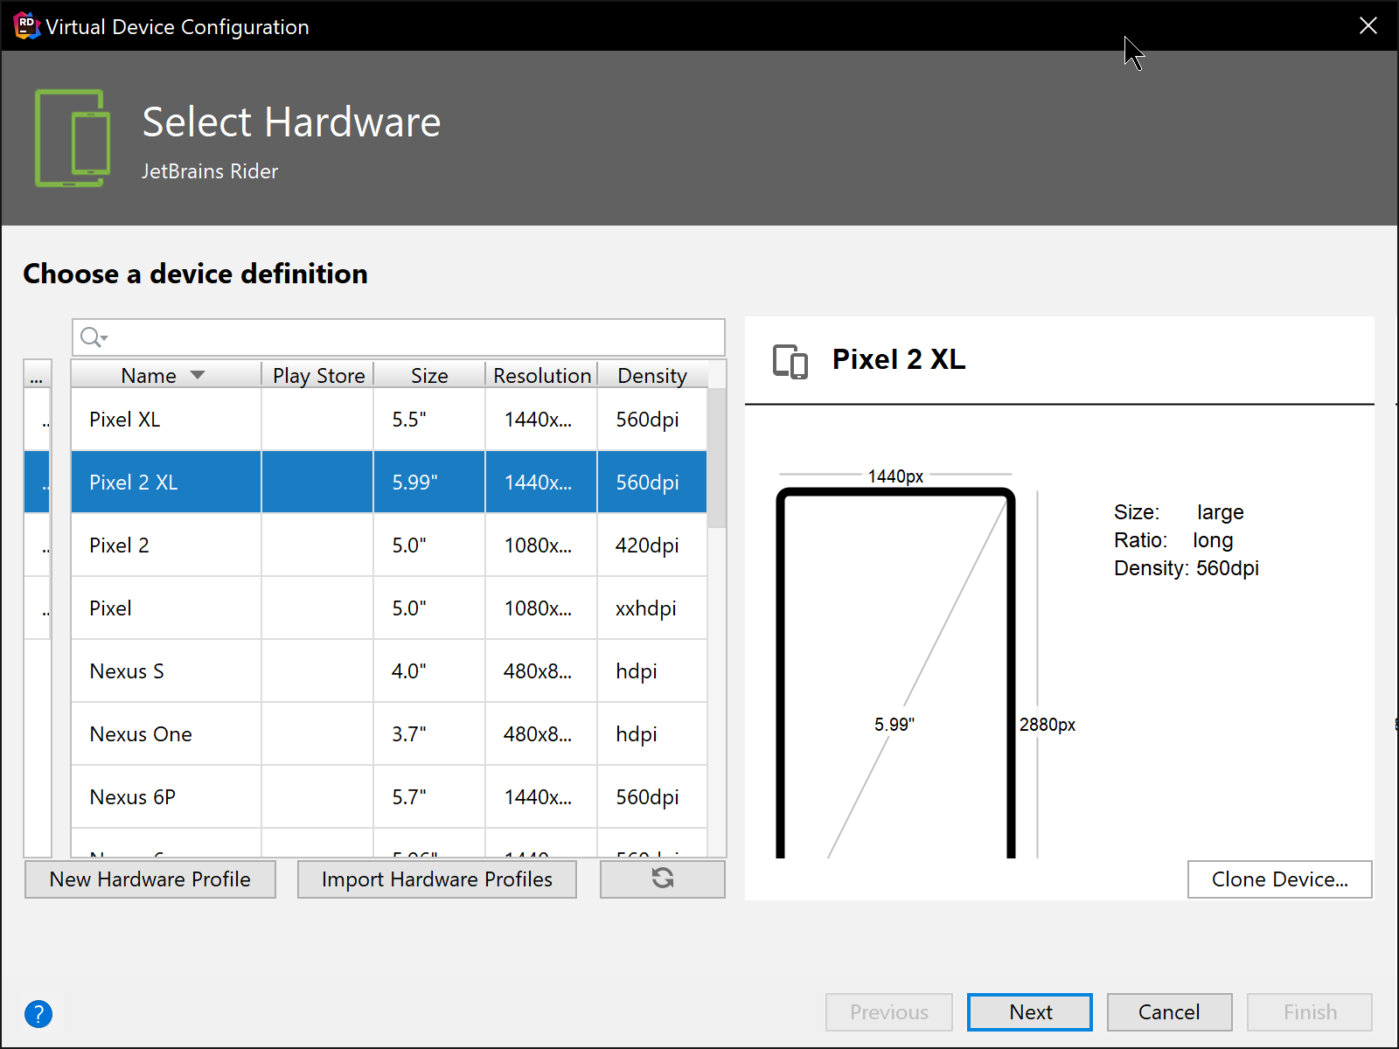Click the Cancel button
1399x1049 pixels.
(1170, 1012)
